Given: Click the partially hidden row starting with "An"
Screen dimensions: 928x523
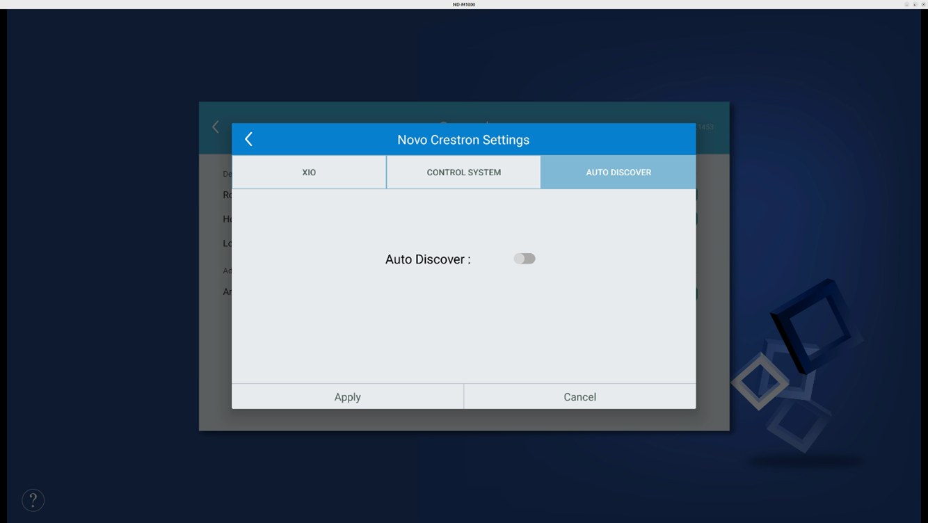Looking at the screenshot, I should 227,291.
